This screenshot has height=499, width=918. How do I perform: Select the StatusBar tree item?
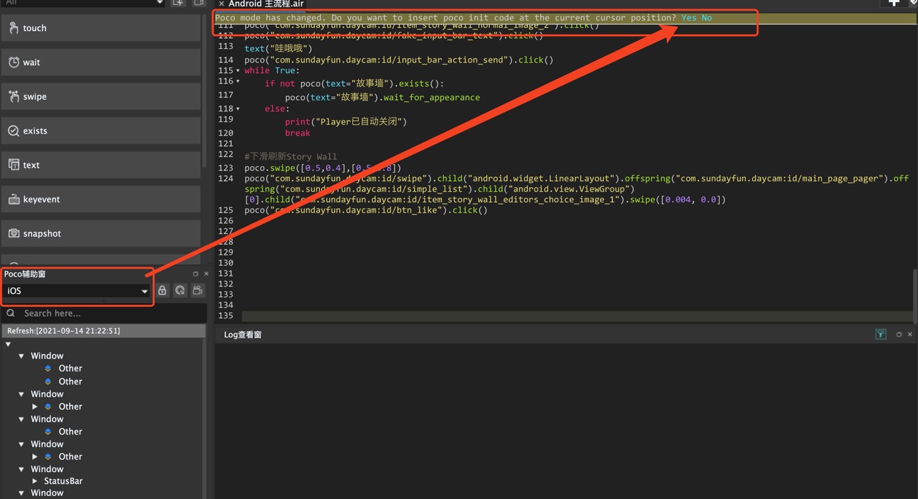(63, 481)
